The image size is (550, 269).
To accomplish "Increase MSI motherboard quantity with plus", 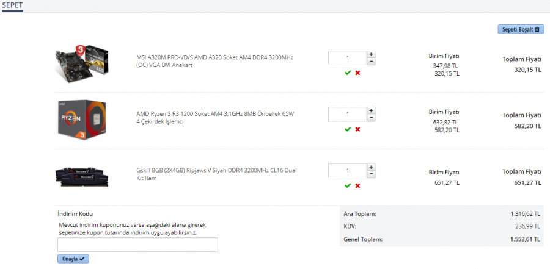I will click(372, 54).
